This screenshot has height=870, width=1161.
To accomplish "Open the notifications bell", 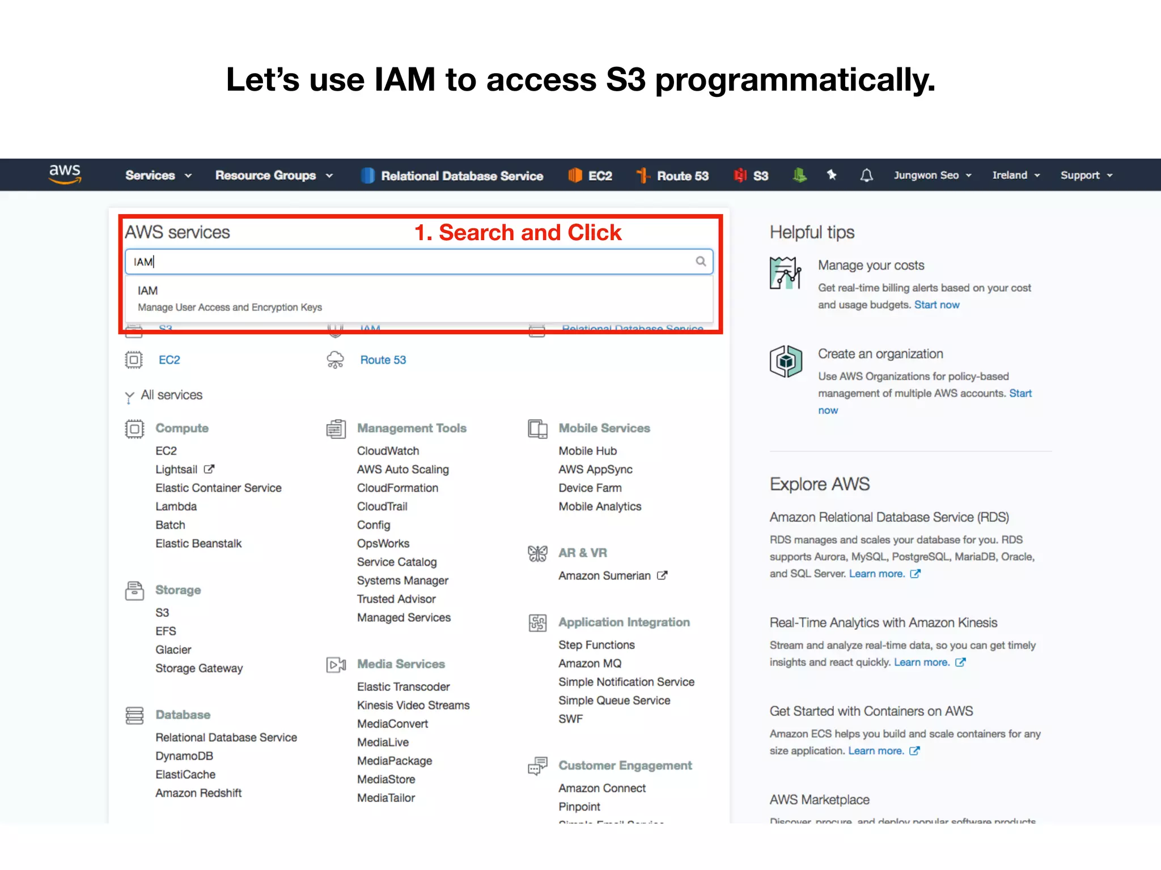I will tap(866, 176).
